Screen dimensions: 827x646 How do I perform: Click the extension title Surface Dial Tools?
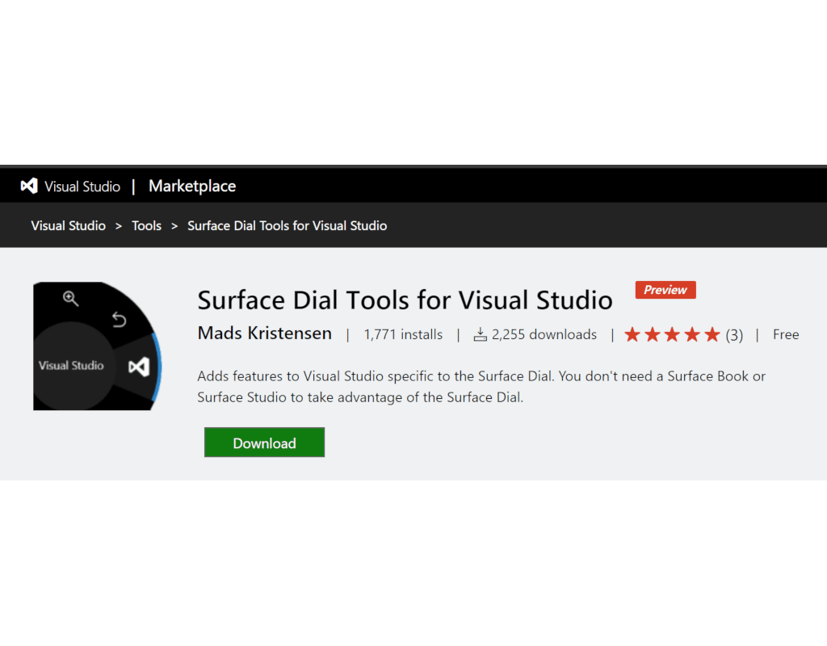click(x=405, y=300)
